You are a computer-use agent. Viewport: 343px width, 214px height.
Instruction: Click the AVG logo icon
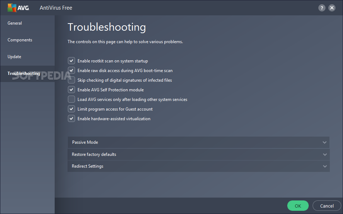click(x=12, y=7)
